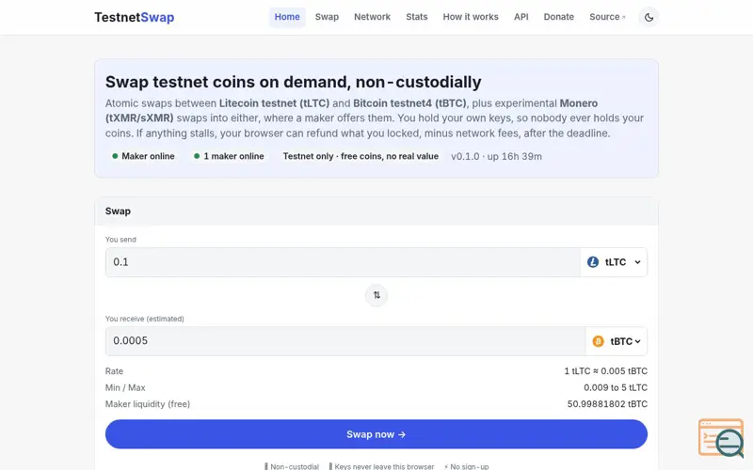Click the 0.009 to 5 tLTC value
753x470 pixels.
[616, 387]
